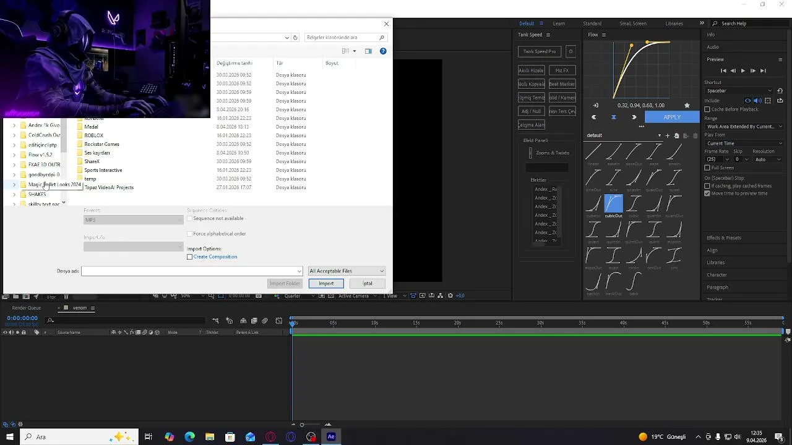Viewport: 792px width, 445px height.
Task: Click the Search Help field
Action: click(752, 23)
